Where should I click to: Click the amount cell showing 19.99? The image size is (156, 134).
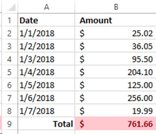[115, 110]
